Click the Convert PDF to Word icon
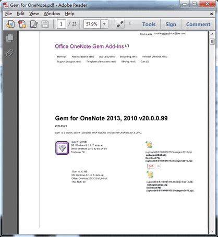 pyautogui.click(x=22, y=24)
